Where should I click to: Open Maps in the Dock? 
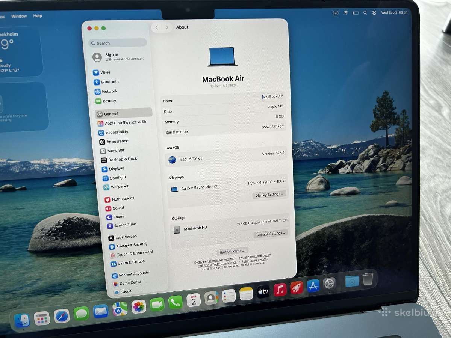[x=120, y=309]
